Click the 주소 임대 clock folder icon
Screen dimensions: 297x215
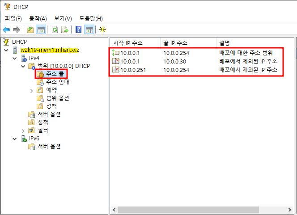pyautogui.click(x=40, y=82)
